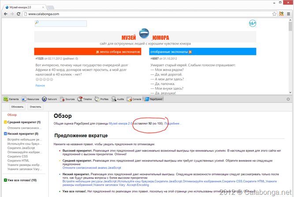Open the лента отбора экспонатов header link
Screen dimensions: 294x197
[119, 52]
